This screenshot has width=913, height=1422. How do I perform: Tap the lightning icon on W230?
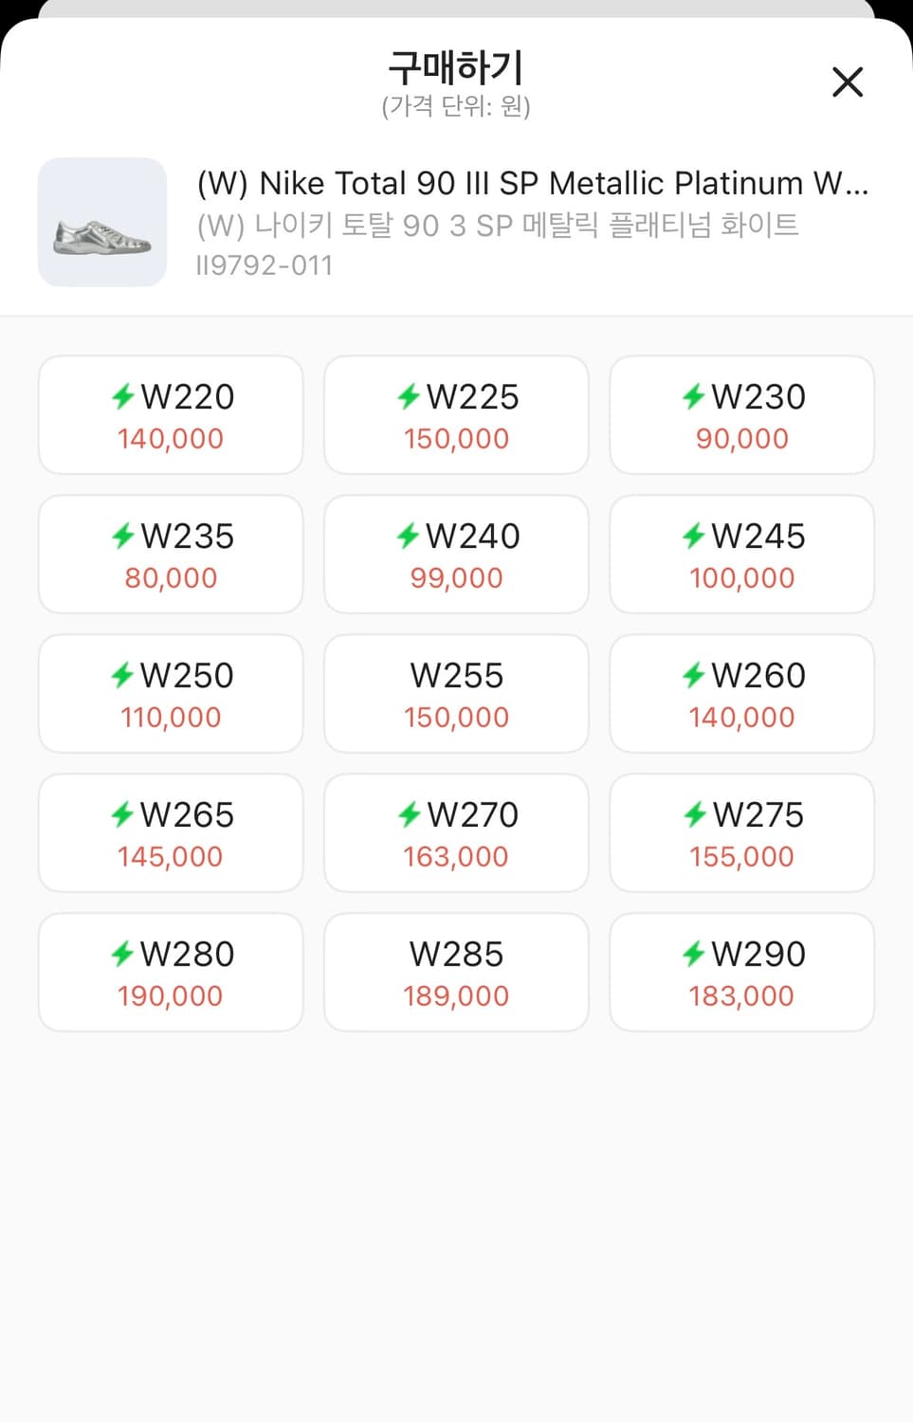click(x=694, y=396)
